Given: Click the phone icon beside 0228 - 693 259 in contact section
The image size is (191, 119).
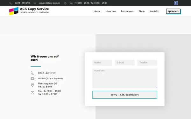Looking at the screenshot, I should coord(32,73).
